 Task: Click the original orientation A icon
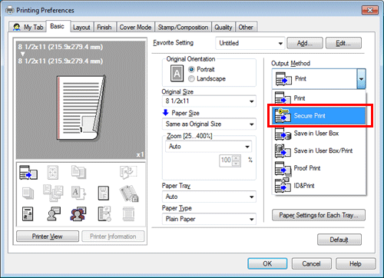(177, 73)
